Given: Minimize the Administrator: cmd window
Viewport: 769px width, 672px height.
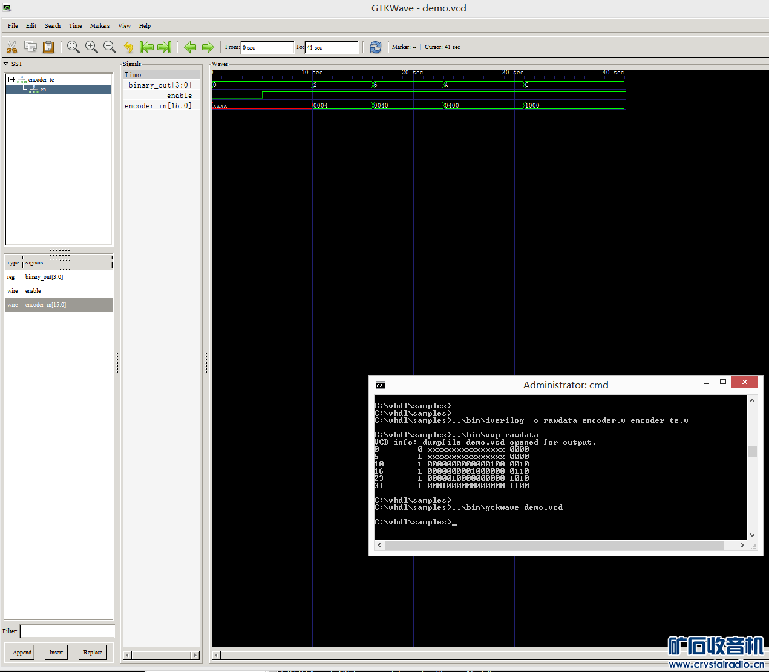Looking at the screenshot, I should (x=707, y=383).
